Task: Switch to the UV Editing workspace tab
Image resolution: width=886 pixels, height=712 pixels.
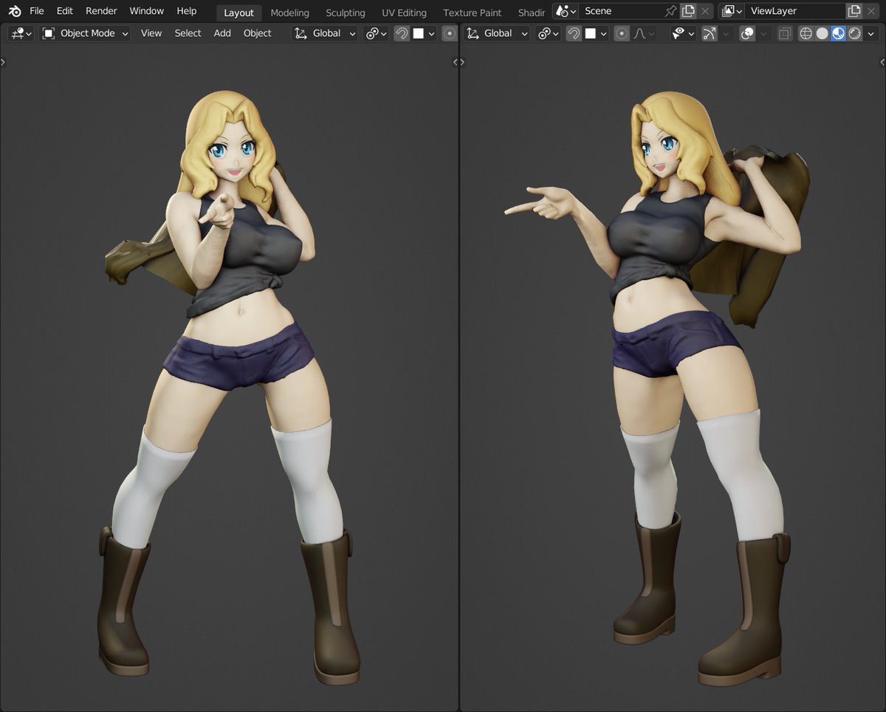Action: pyautogui.click(x=404, y=13)
